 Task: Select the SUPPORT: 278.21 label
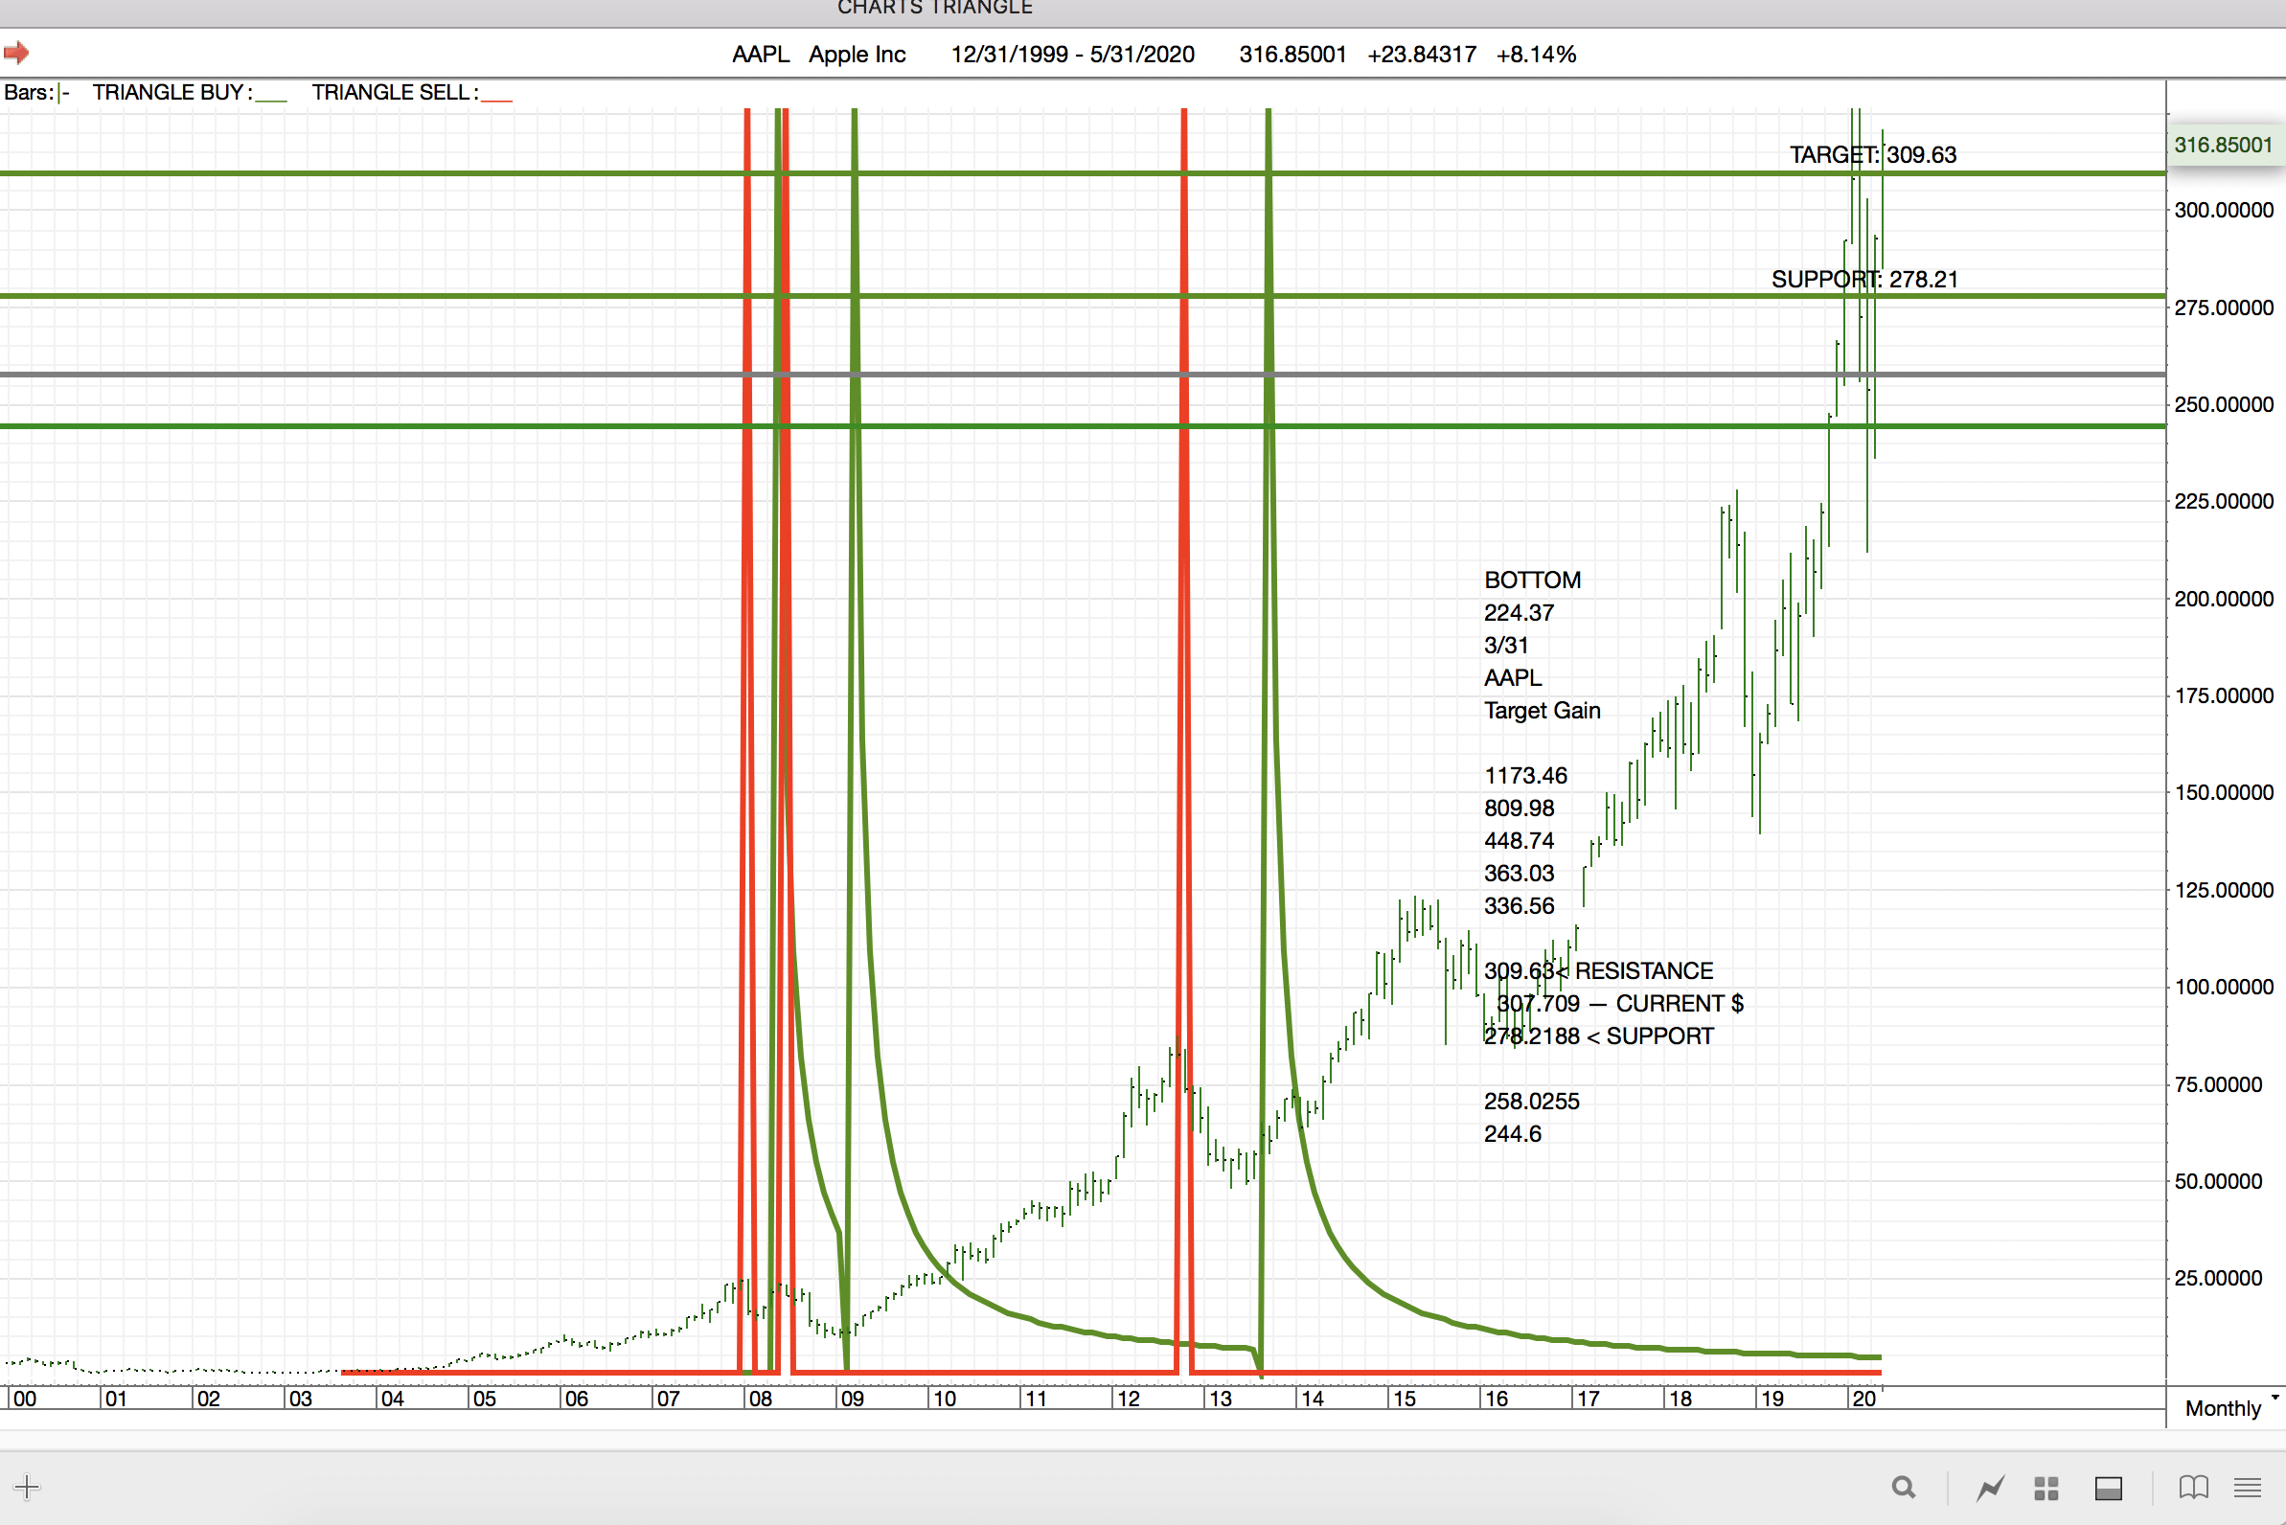(1863, 279)
